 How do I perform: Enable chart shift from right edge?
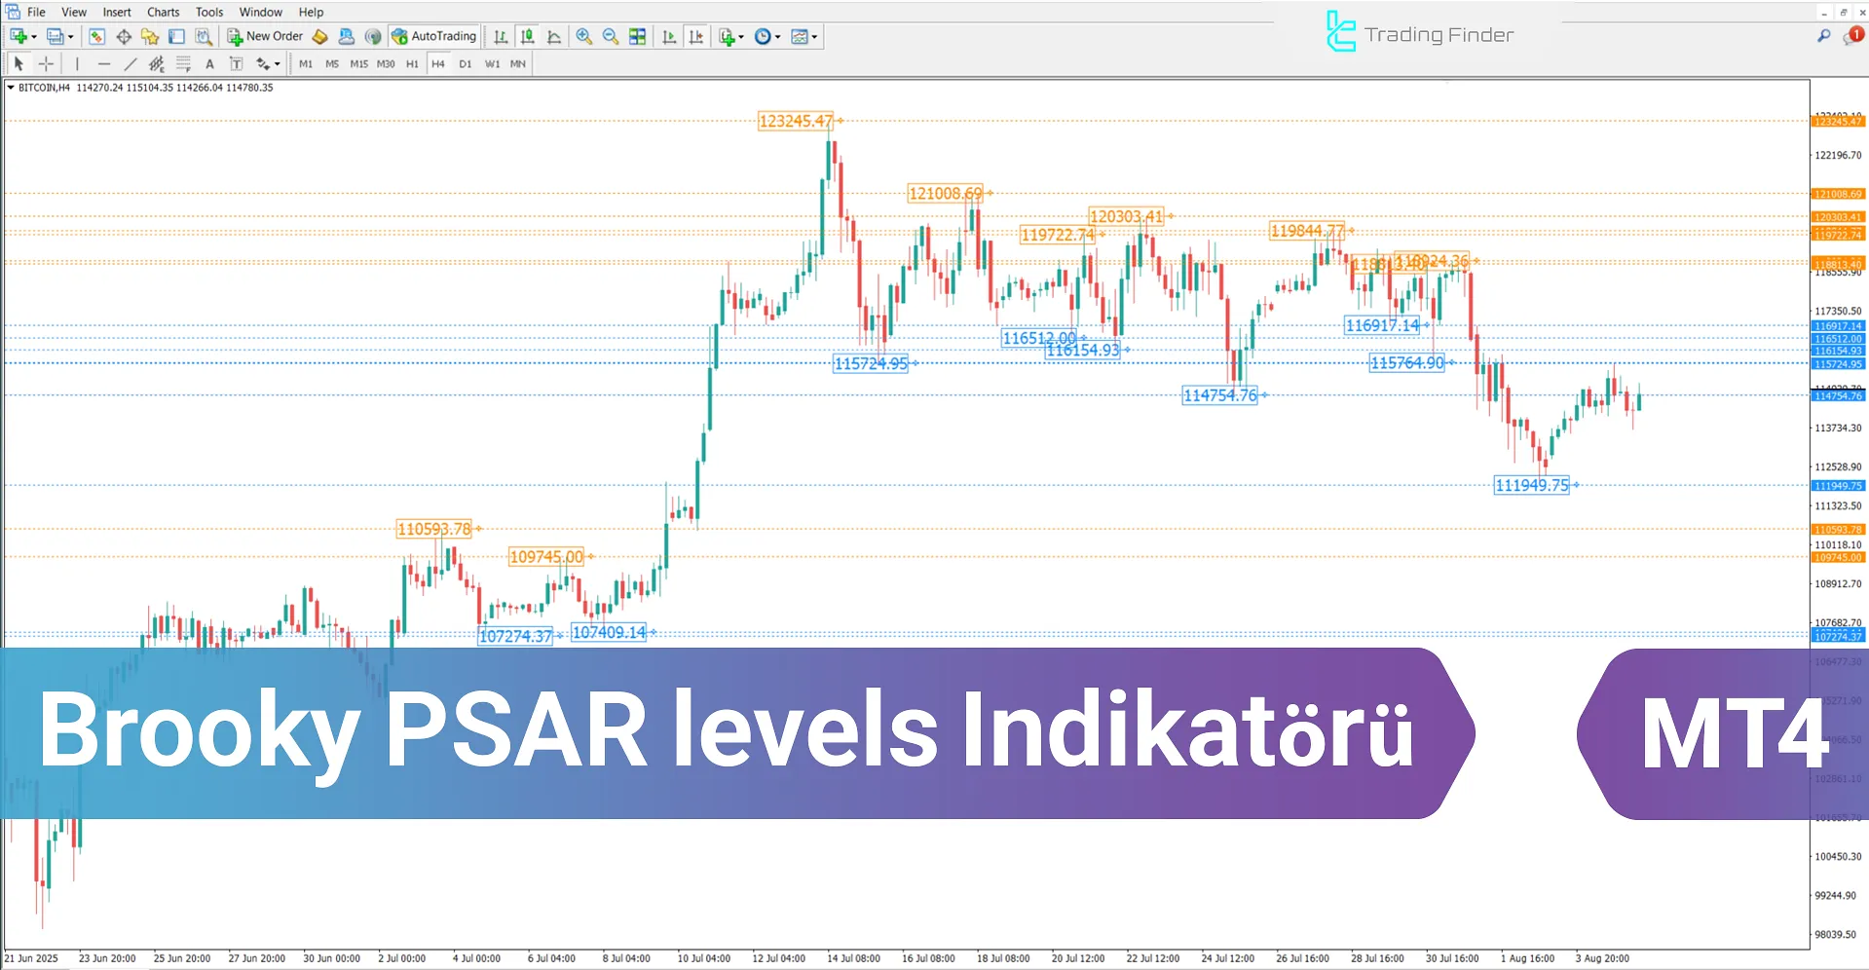point(695,36)
